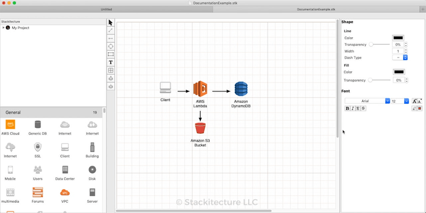Viewport: 426px width, 213px height.
Task: Click the Amazon DynamoDB node on canvas
Action: 242,90
